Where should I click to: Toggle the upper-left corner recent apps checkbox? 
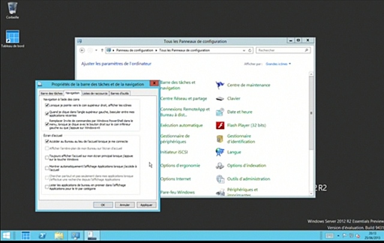click(x=47, y=113)
